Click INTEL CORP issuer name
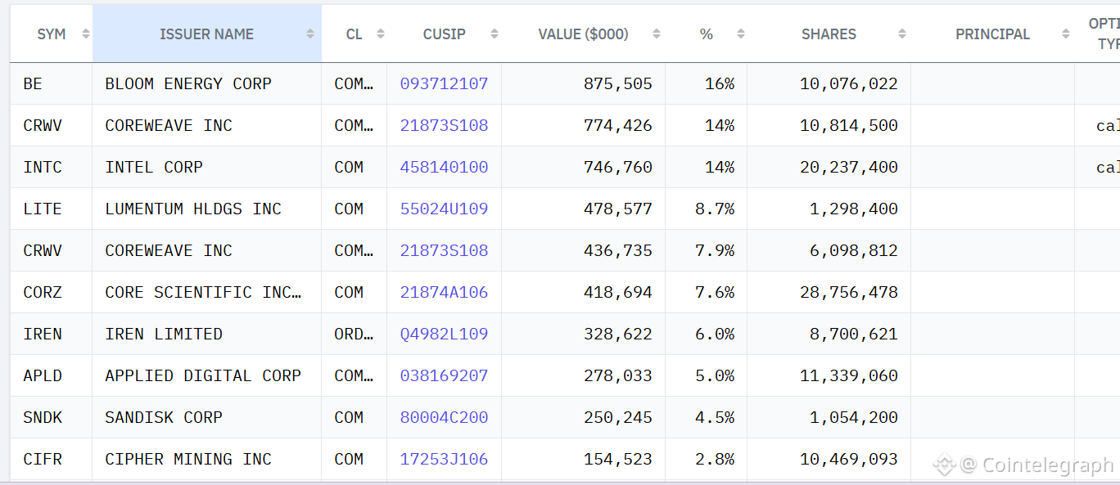 tap(154, 167)
